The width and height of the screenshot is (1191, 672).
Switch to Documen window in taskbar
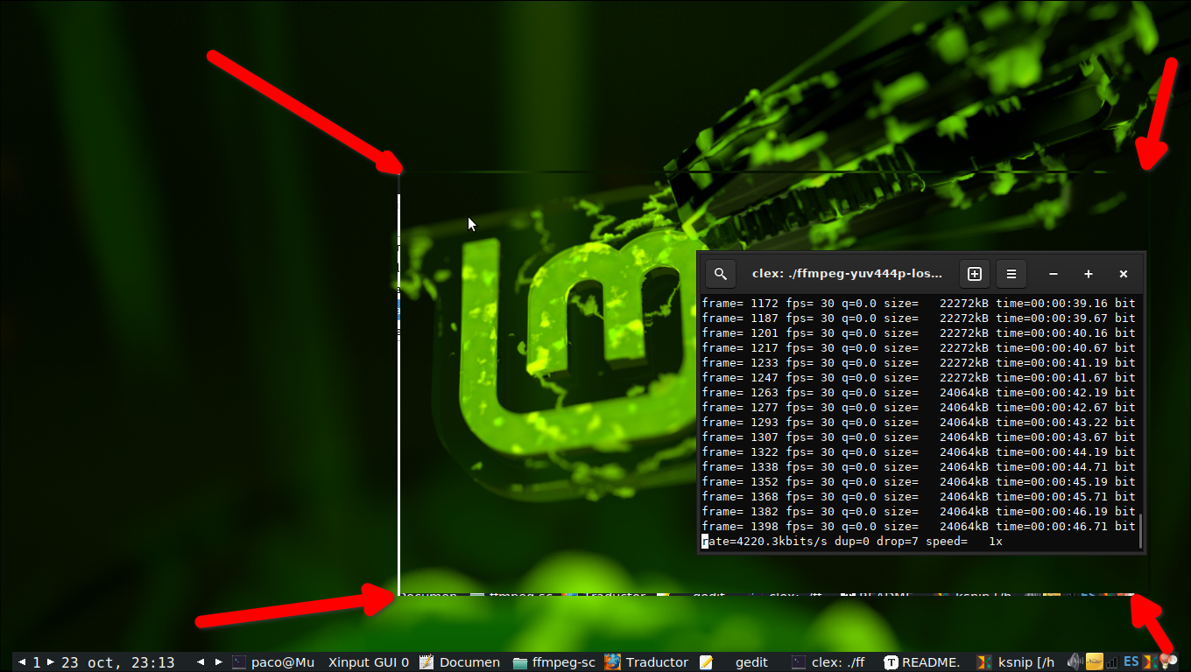tap(460, 662)
